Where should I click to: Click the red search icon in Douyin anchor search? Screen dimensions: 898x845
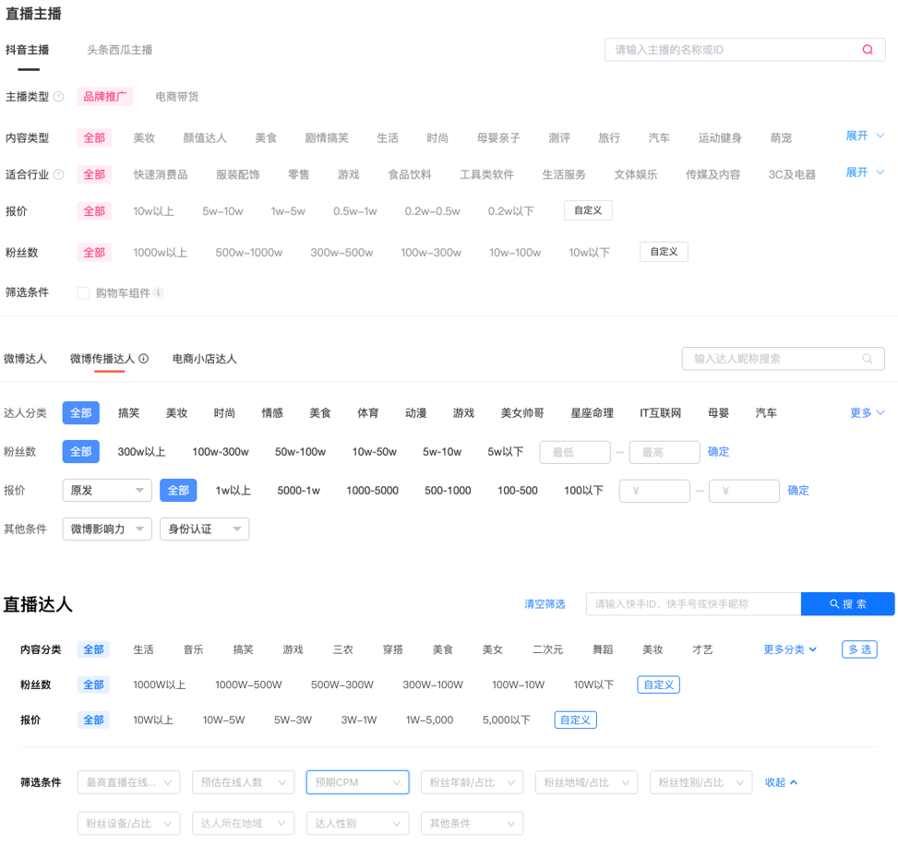point(867,50)
